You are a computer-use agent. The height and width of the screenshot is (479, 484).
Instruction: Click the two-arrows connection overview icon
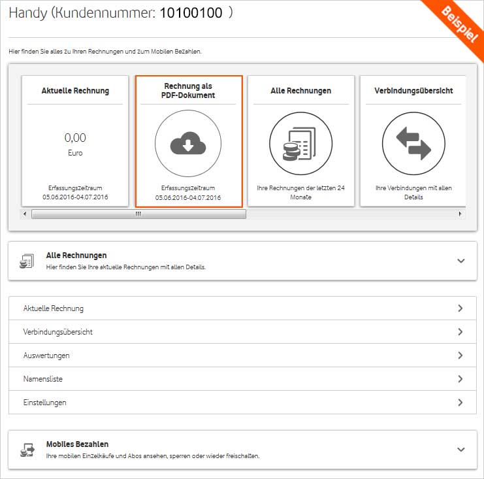pyautogui.click(x=413, y=144)
